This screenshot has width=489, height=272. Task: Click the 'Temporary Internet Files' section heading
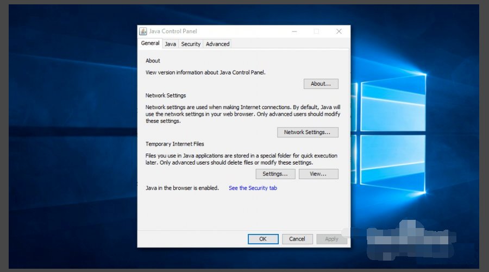click(174, 144)
